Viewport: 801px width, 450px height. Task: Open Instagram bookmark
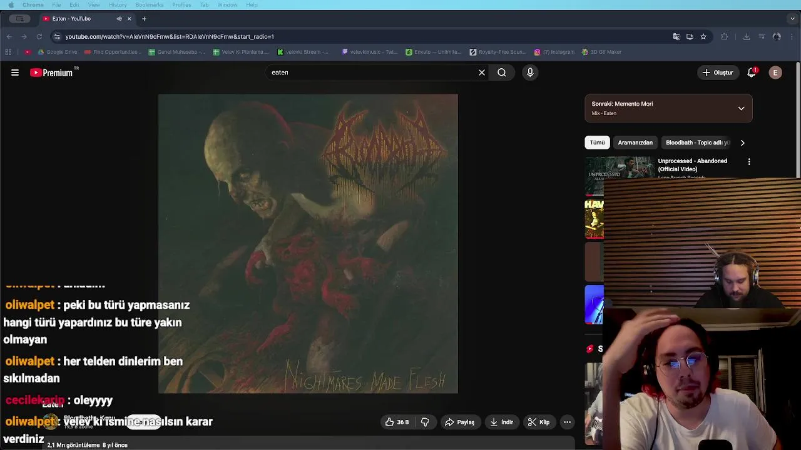[554, 52]
